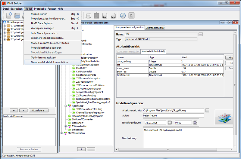Collapse the ReachLoop tree node

65,106
